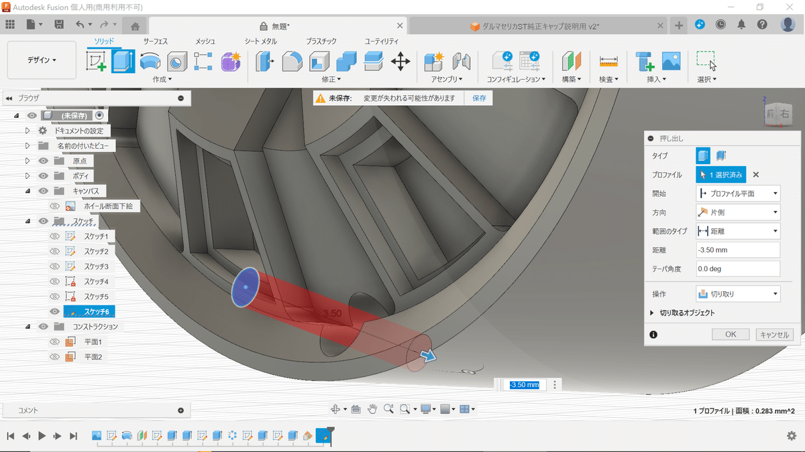The height and width of the screenshot is (452, 805).
Task: Open the 方向 片側 dropdown
Action: tap(738, 212)
